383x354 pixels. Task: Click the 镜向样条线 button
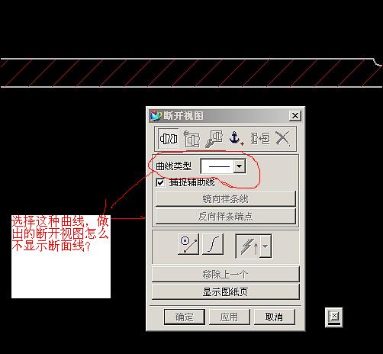(x=225, y=199)
